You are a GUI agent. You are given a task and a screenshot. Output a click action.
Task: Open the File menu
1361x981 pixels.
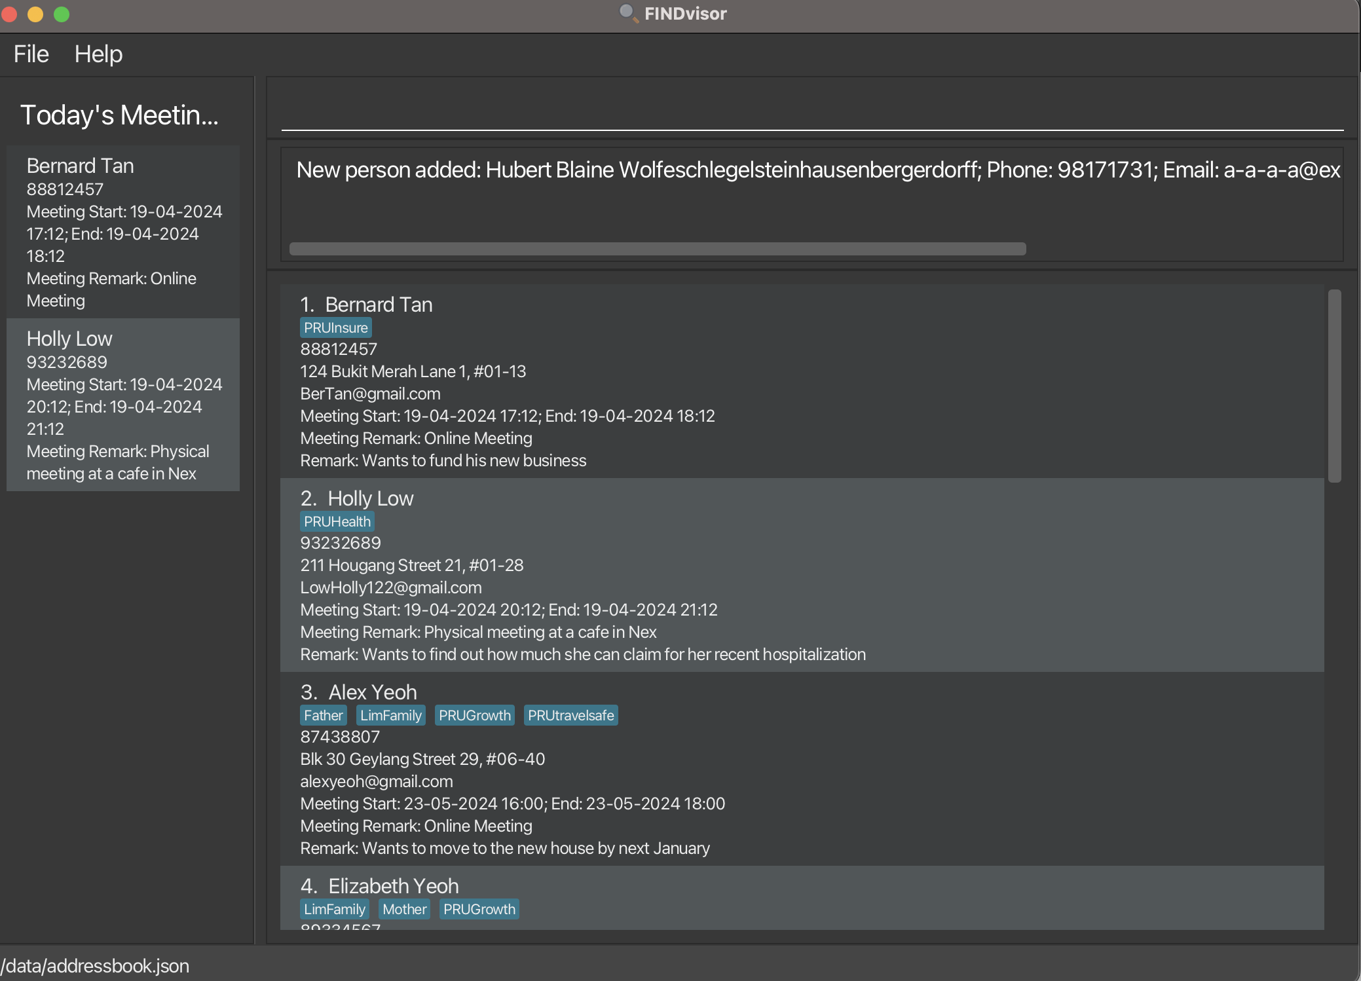31,54
